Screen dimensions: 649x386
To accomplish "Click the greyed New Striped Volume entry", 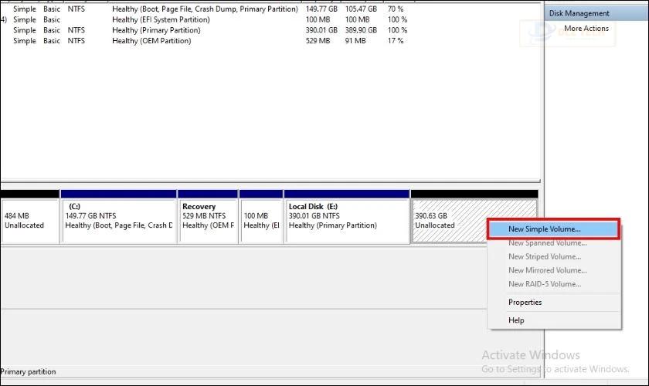I will click(x=545, y=256).
